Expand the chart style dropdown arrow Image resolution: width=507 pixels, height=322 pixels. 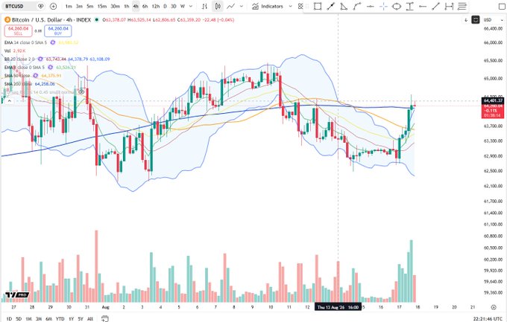pyautogui.click(x=242, y=6)
